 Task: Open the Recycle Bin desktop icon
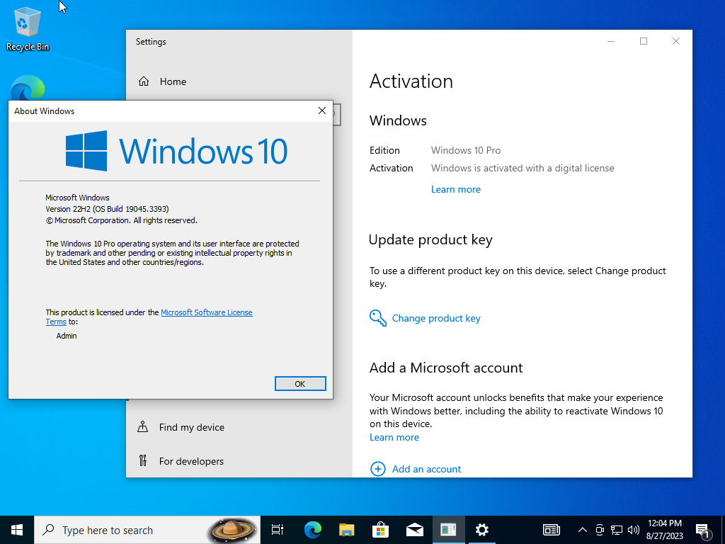coord(28,28)
